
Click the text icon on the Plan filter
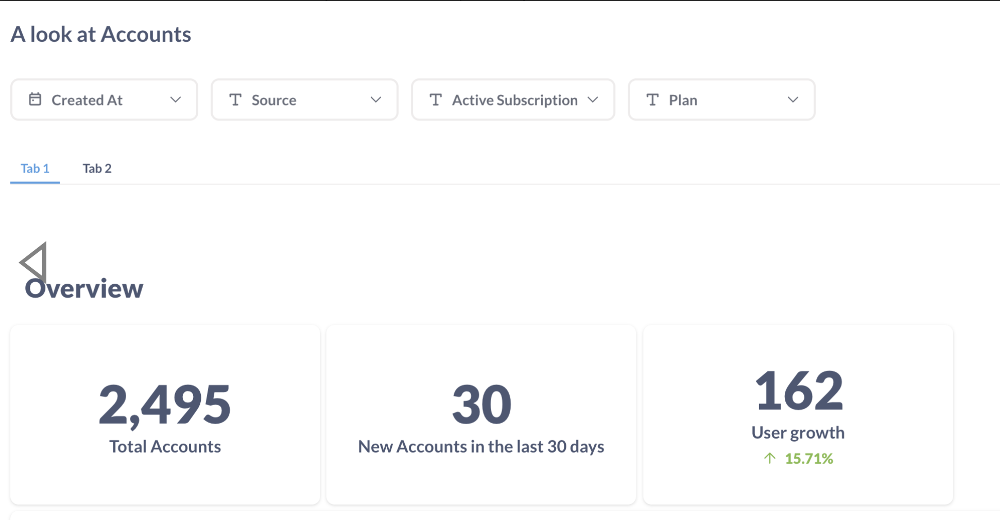pyautogui.click(x=652, y=99)
